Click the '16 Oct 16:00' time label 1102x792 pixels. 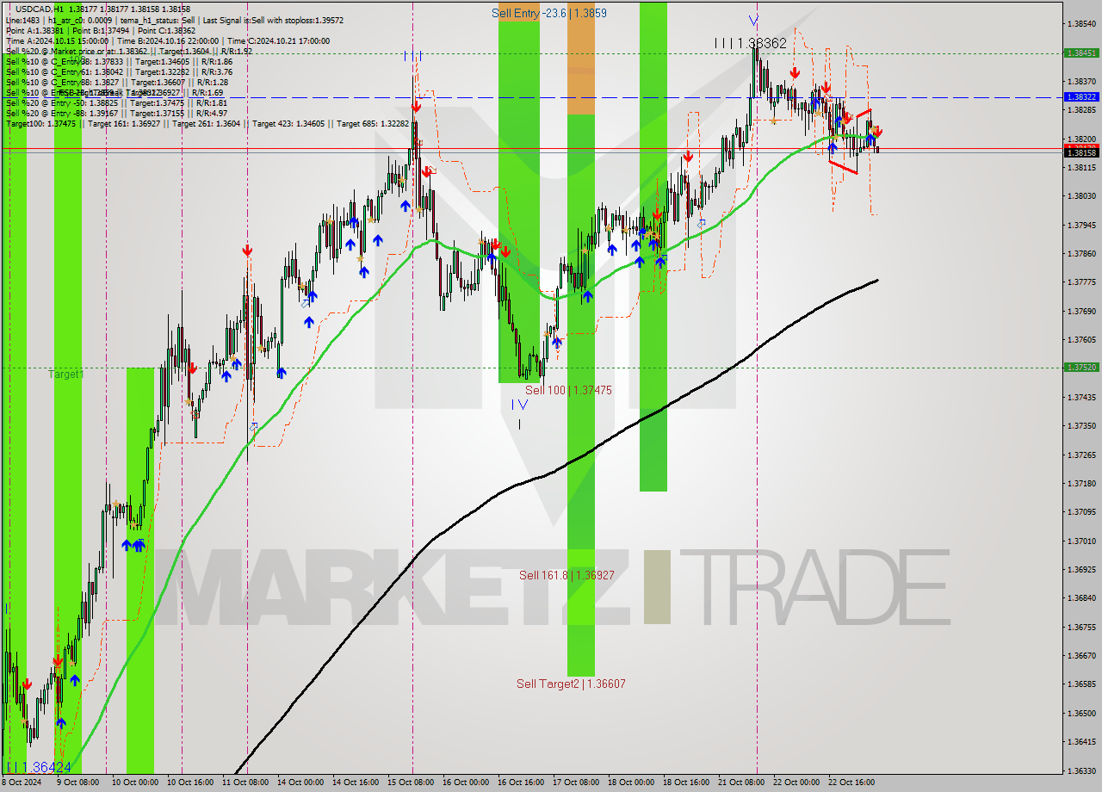521,783
